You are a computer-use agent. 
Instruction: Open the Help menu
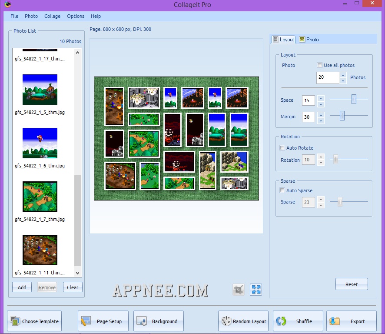click(x=96, y=16)
